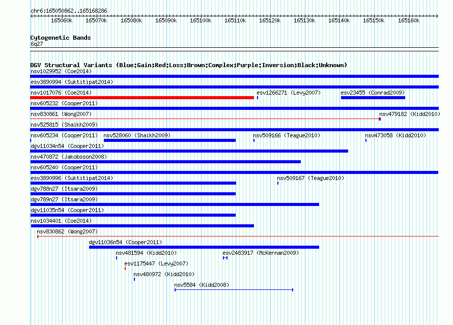Click the nsv528060 (Shaikh2009) blue gain bar
This screenshot has width=453, height=325.
[x=169, y=140]
